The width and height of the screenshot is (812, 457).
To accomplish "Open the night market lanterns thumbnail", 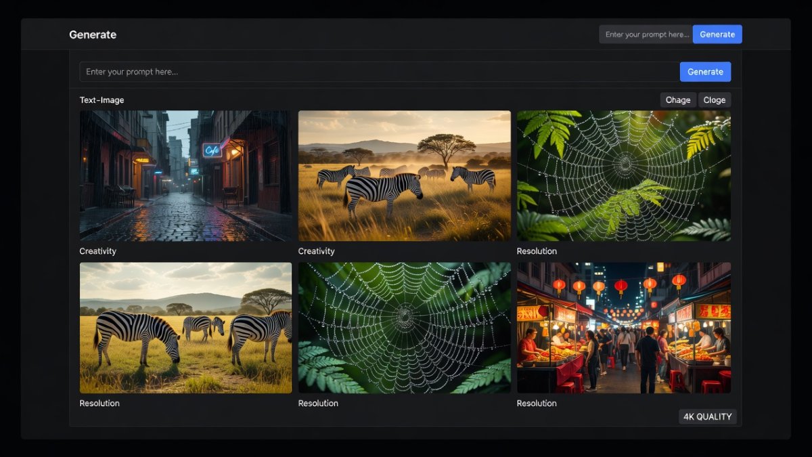I will 624,328.
